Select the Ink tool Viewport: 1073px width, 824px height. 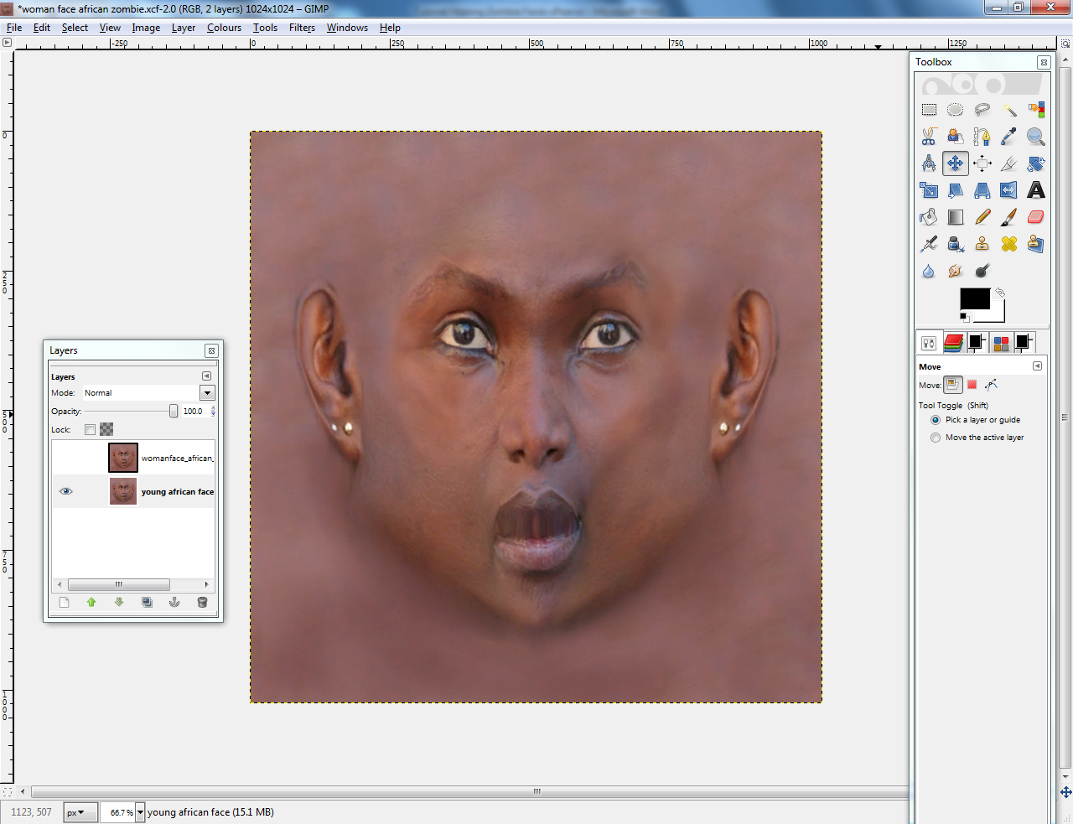coord(956,244)
